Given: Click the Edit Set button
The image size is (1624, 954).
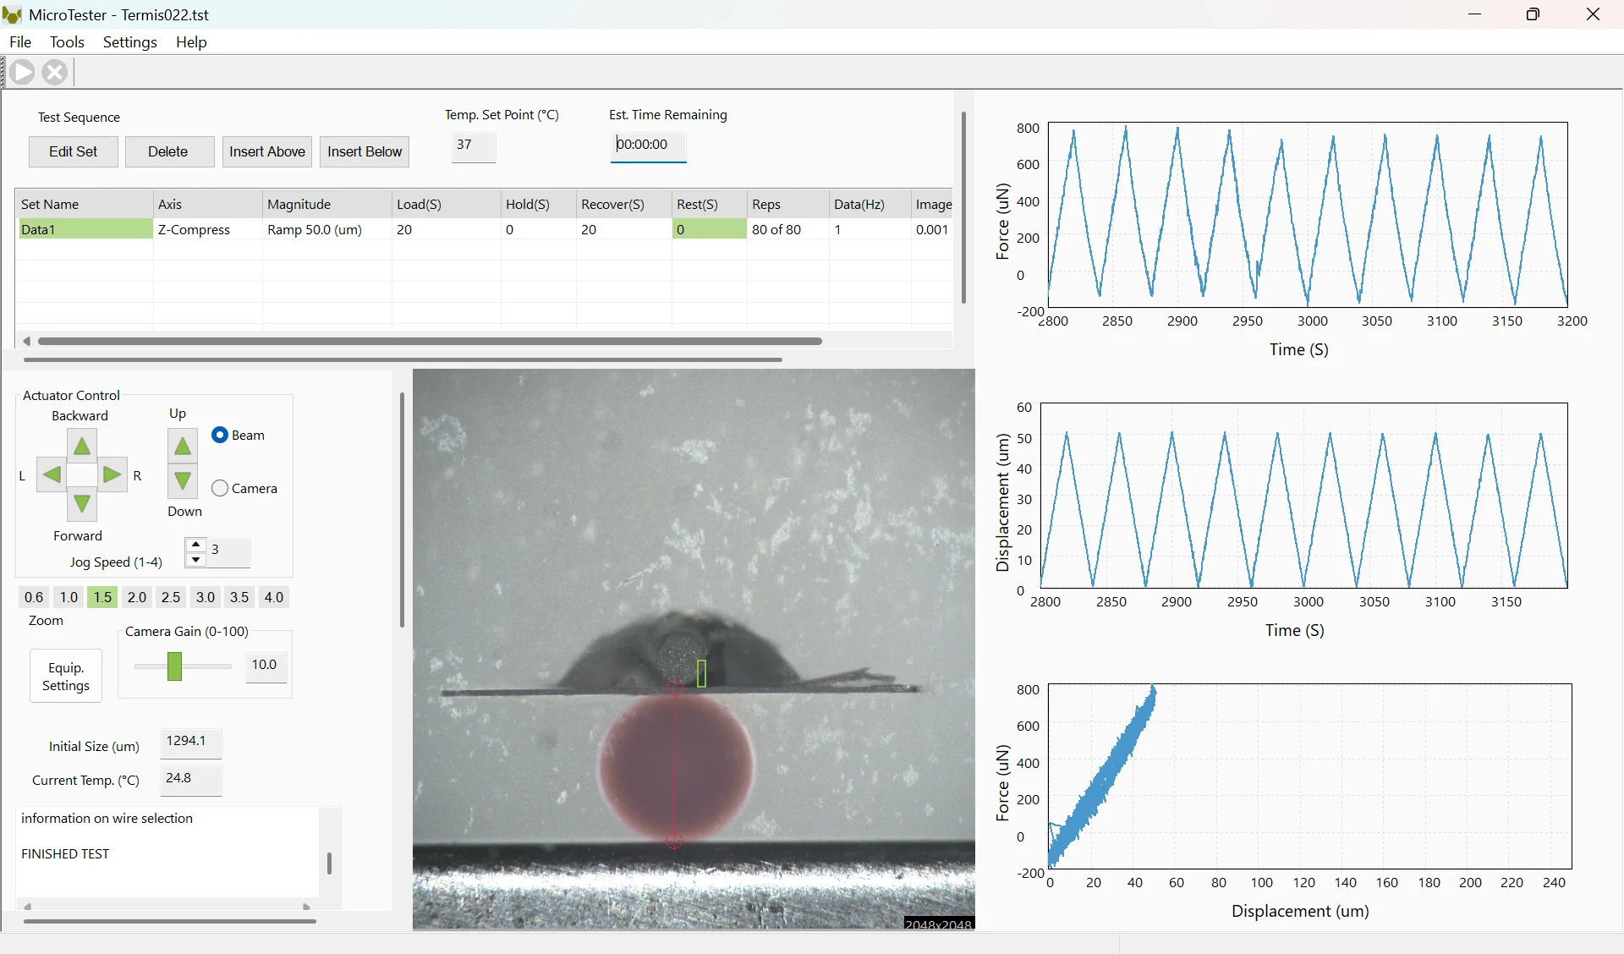Looking at the screenshot, I should [x=74, y=151].
